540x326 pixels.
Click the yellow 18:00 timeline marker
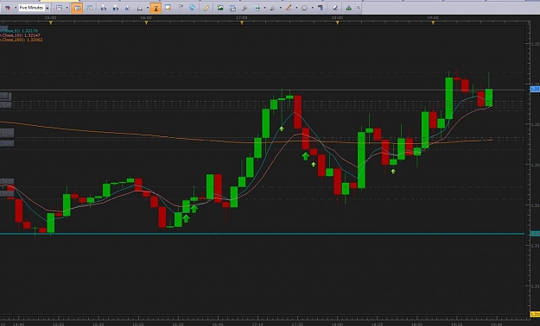[337, 23]
